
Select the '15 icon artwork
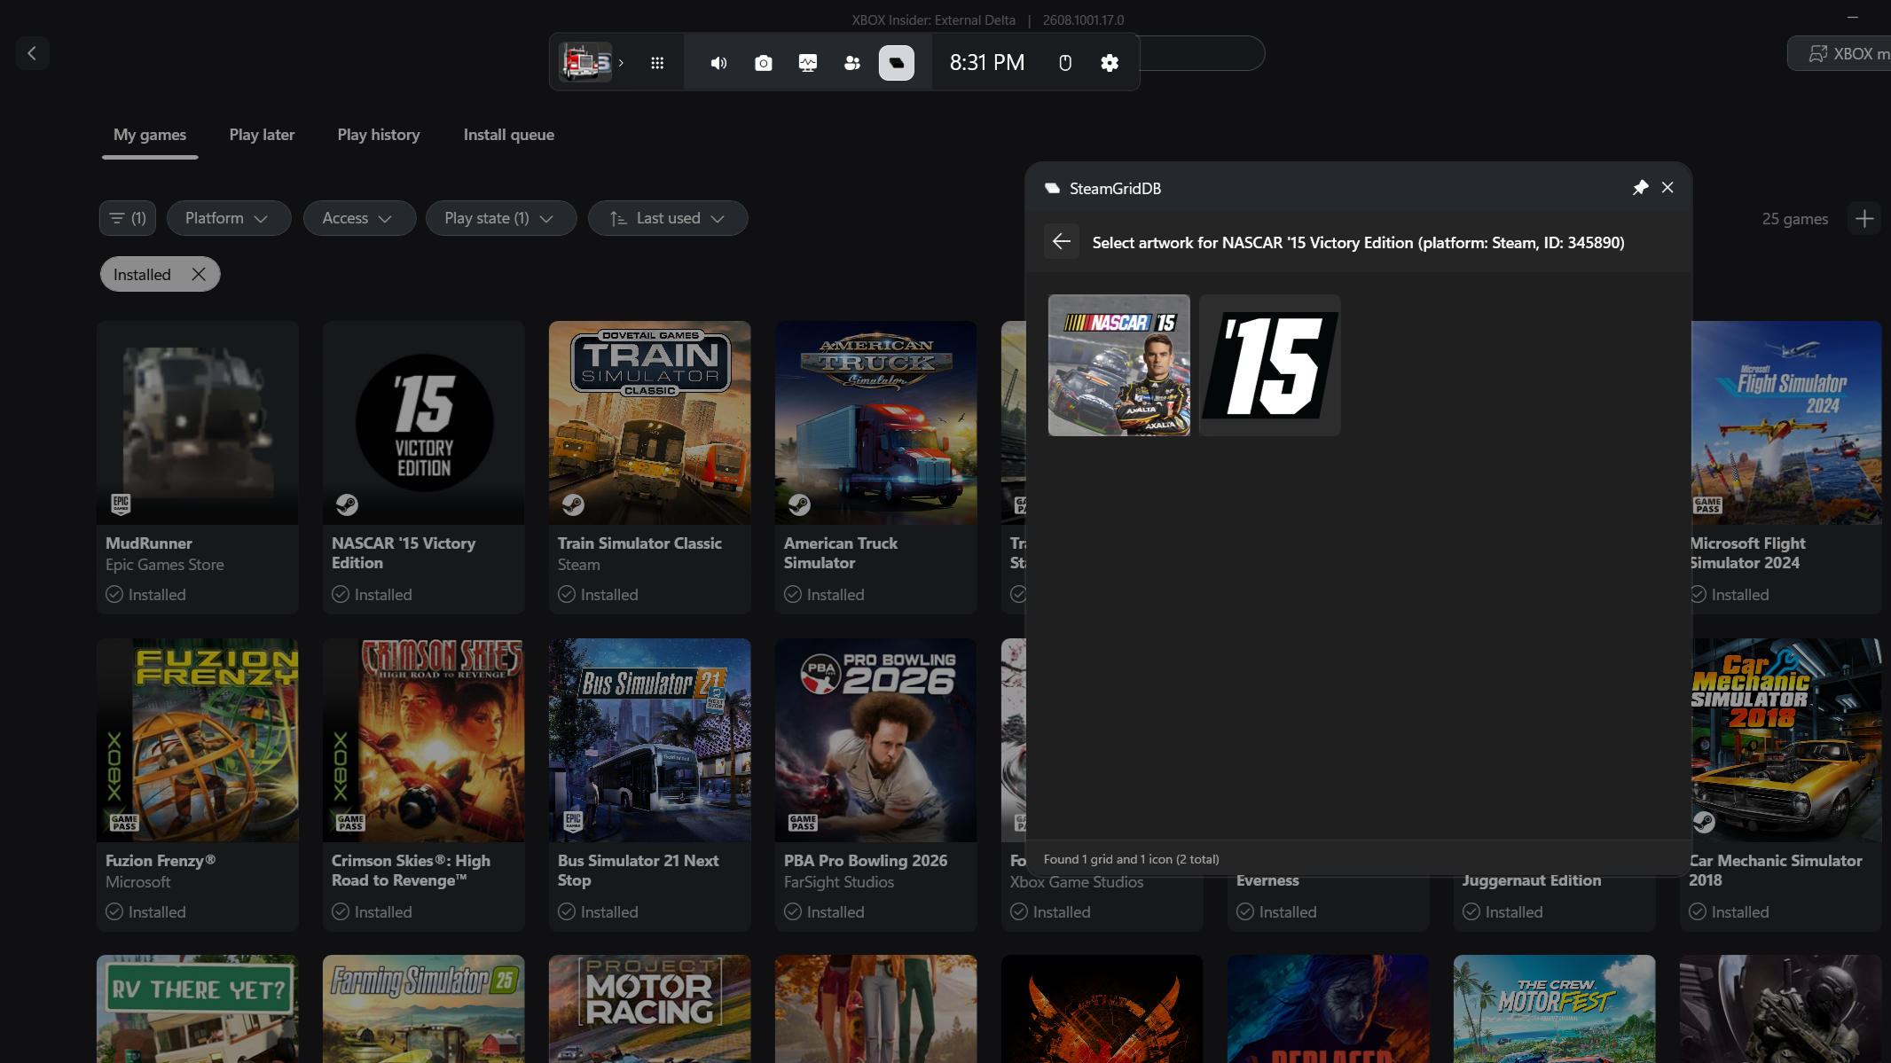1270,365
